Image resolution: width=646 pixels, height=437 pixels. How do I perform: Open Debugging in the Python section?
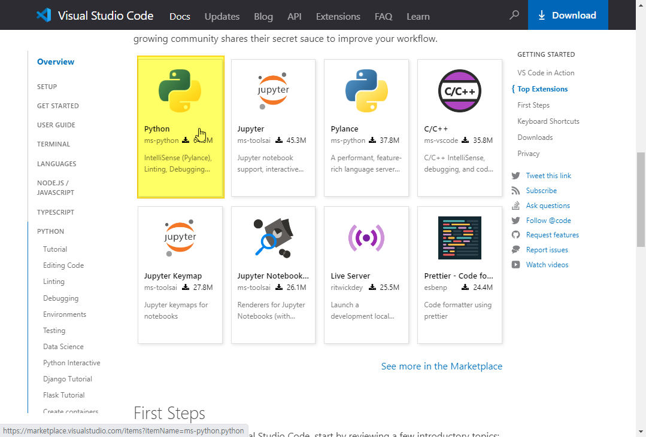(x=60, y=298)
